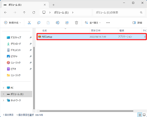147x117 pixels.
Task: Go up one folder level
Action: (x=24, y=12)
